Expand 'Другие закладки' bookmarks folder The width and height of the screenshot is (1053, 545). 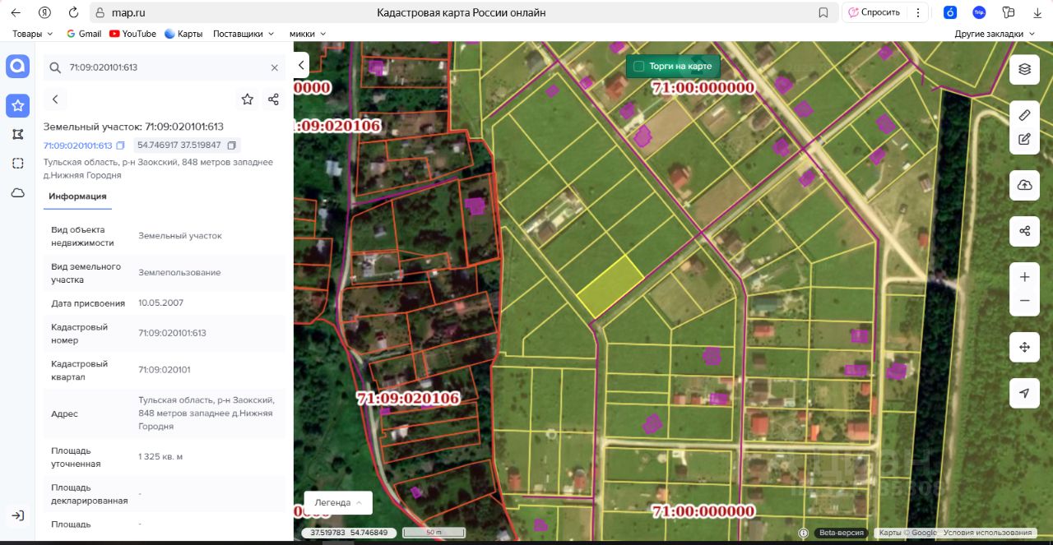point(995,34)
